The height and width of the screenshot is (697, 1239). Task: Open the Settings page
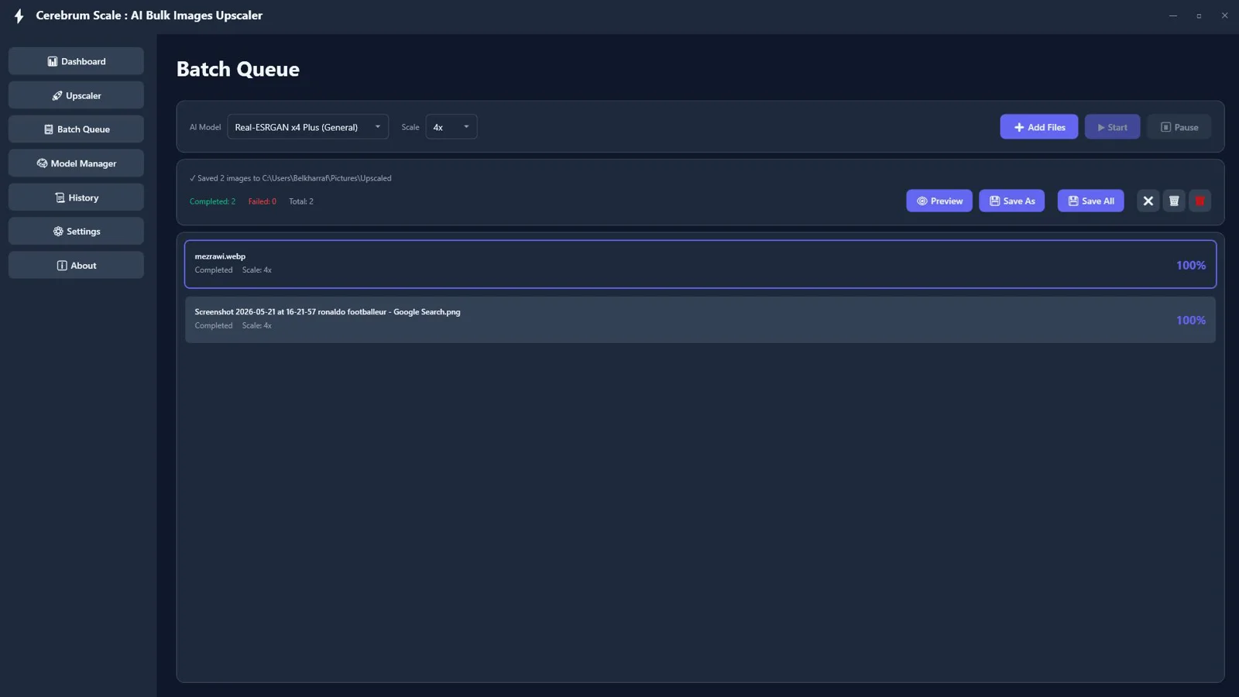(76, 232)
